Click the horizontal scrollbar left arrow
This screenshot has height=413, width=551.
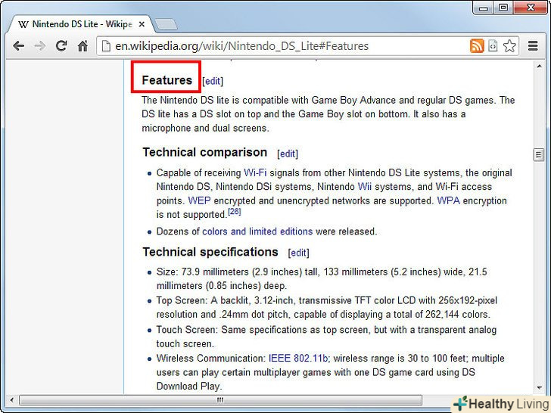click(x=11, y=400)
